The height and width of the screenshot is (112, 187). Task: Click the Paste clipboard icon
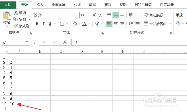(7, 15)
